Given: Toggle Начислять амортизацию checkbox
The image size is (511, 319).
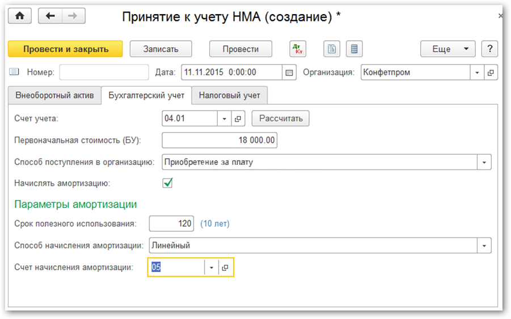Looking at the screenshot, I should coord(167,183).
